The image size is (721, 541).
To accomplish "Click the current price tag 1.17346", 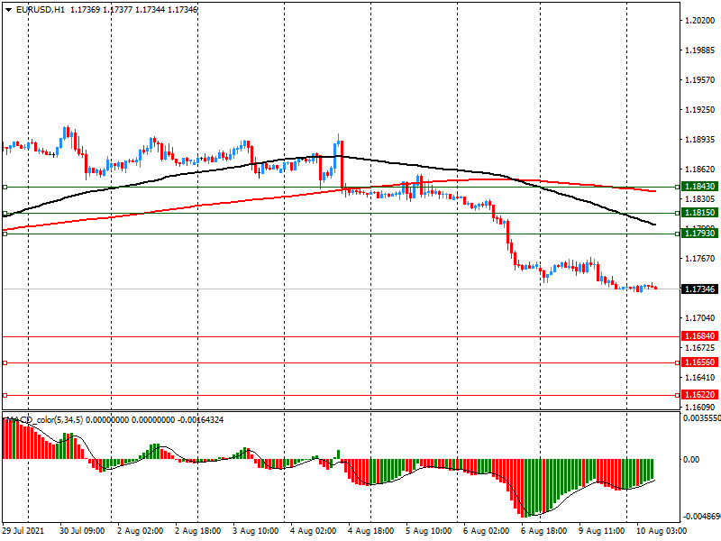I will (x=699, y=289).
